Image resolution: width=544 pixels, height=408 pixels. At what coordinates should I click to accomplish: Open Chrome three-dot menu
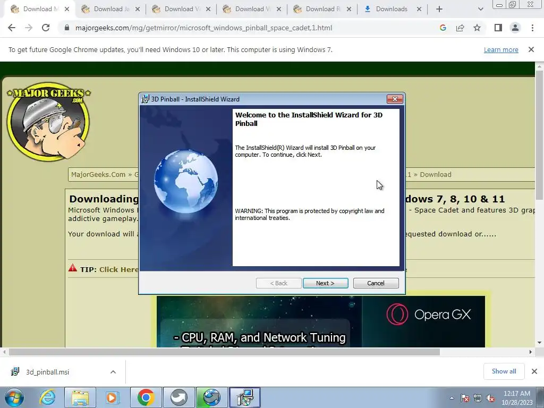point(532,28)
